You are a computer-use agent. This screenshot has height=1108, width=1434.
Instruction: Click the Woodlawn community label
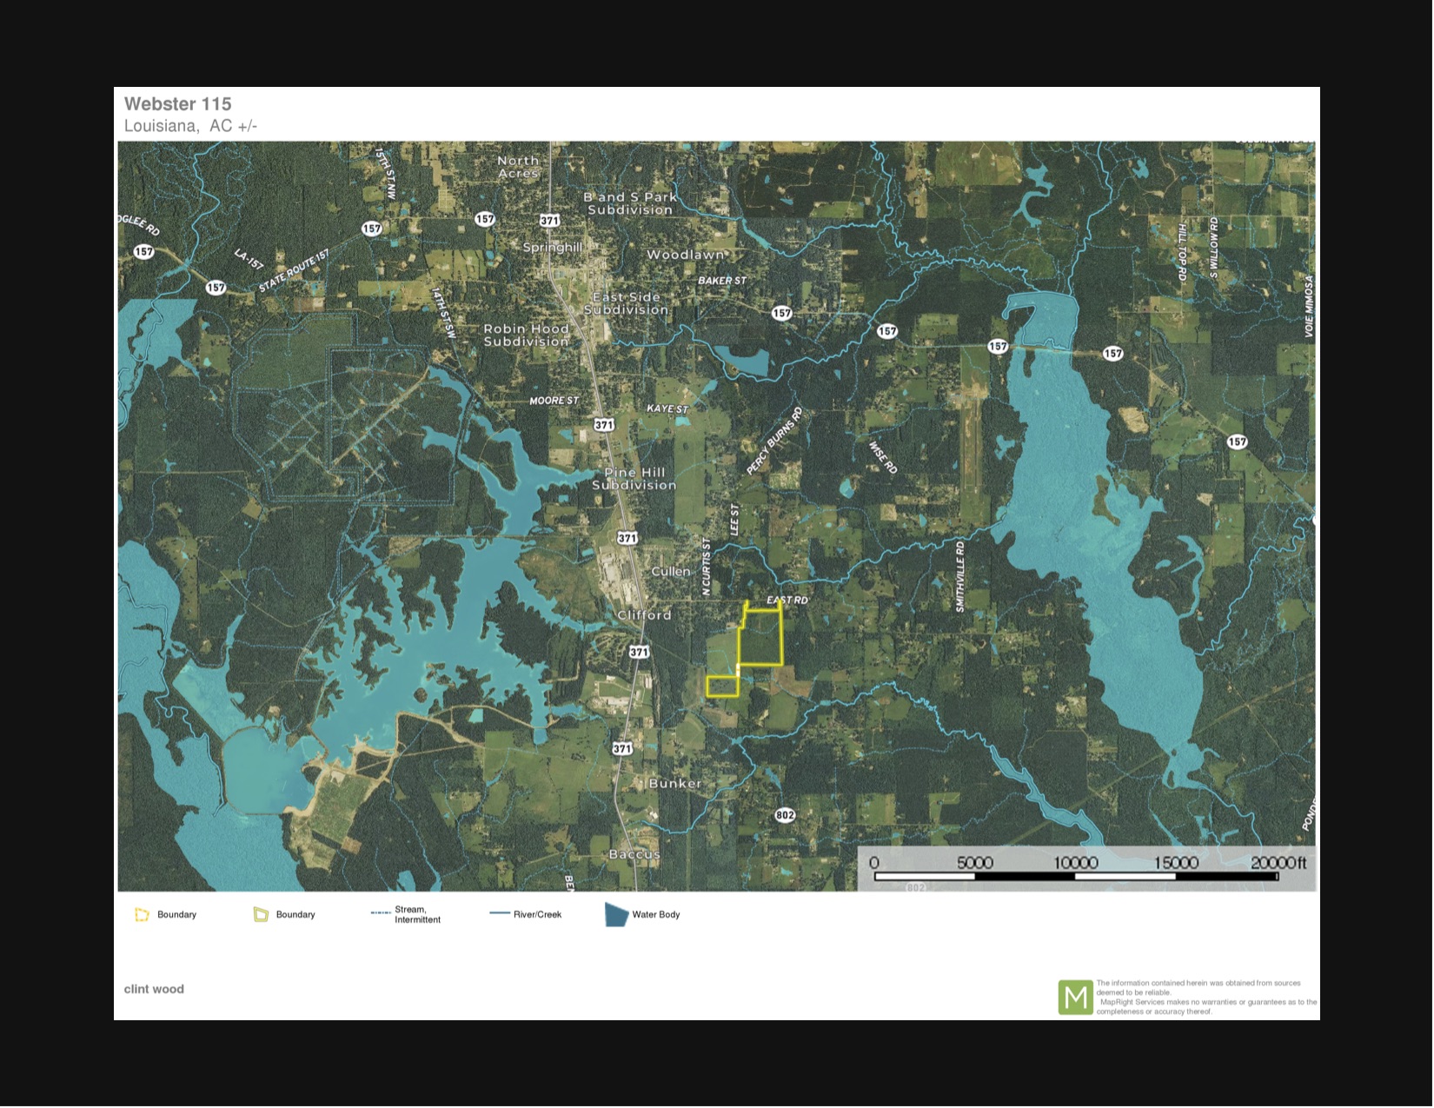[686, 255]
